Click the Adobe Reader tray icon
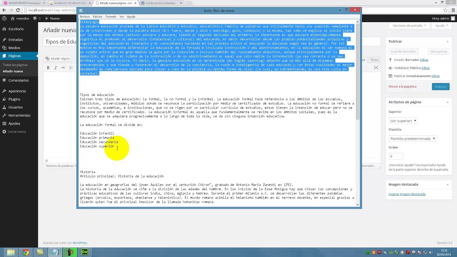Screen dimensions: 457x257 (408, 252)
